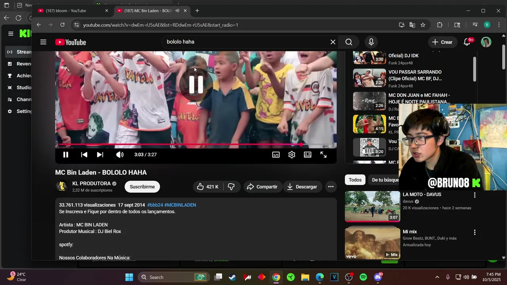Open the taskbar volume control
Viewport: 507px width, 285px height.
click(466, 277)
